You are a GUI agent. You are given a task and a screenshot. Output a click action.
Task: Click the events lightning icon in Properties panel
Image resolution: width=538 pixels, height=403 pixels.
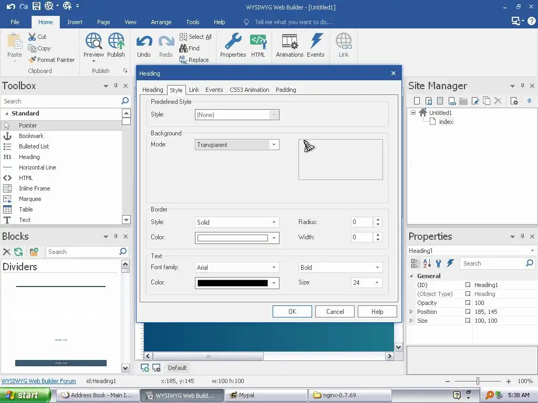[450, 263]
